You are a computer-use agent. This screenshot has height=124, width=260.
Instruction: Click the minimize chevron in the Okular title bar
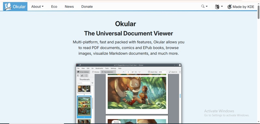[175, 65]
